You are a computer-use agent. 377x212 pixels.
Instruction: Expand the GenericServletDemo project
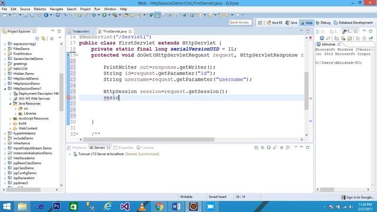point(5,59)
